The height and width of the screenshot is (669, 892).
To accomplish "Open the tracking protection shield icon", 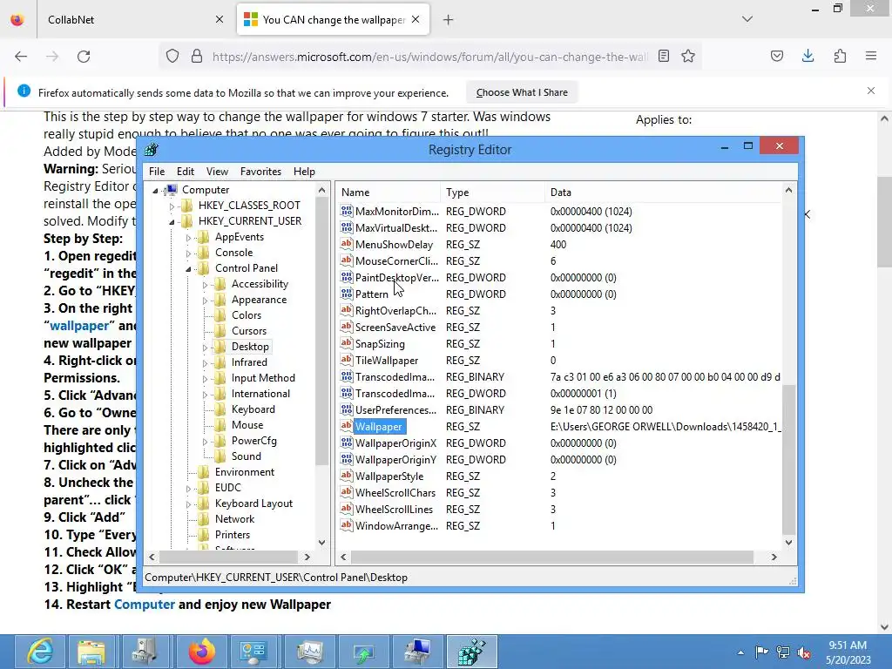I will pyautogui.click(x=172, y=57).
